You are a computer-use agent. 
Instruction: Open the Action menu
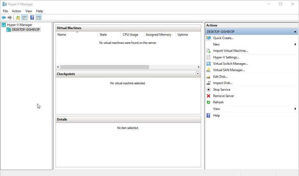16,11
